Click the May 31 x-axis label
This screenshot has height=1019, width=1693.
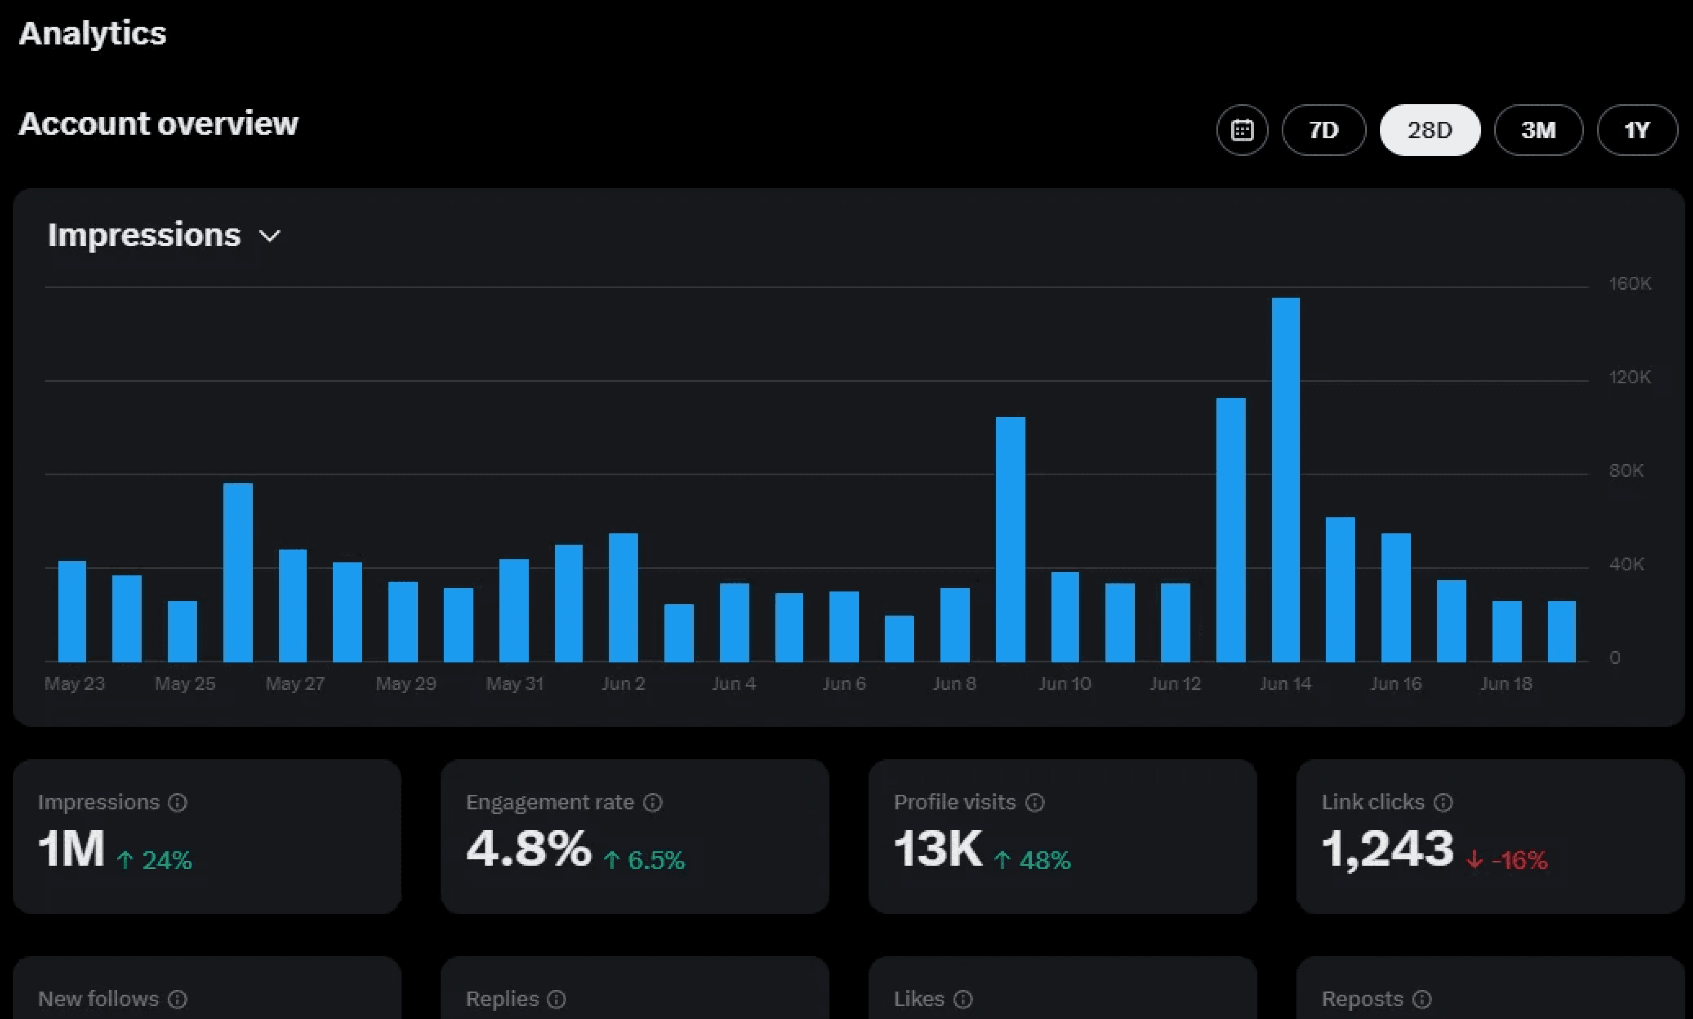pyautogui.click(x=514, y=684)
